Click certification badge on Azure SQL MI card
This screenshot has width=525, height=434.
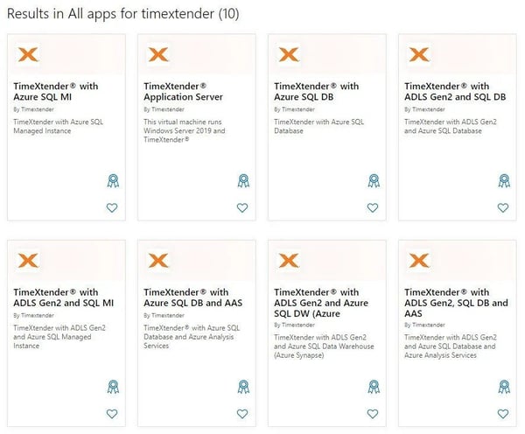point(112,181)
